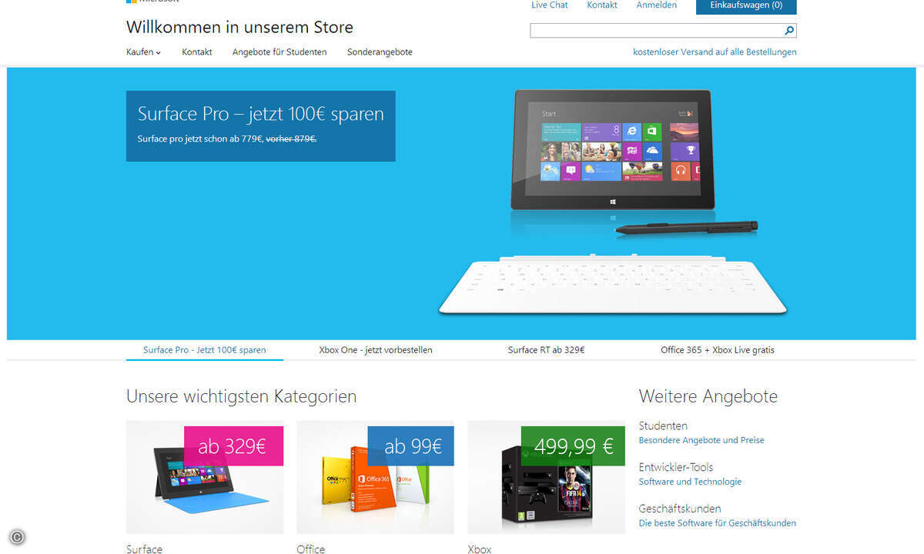Click the blue 'ab 99€' price badge

pos(410,446)
